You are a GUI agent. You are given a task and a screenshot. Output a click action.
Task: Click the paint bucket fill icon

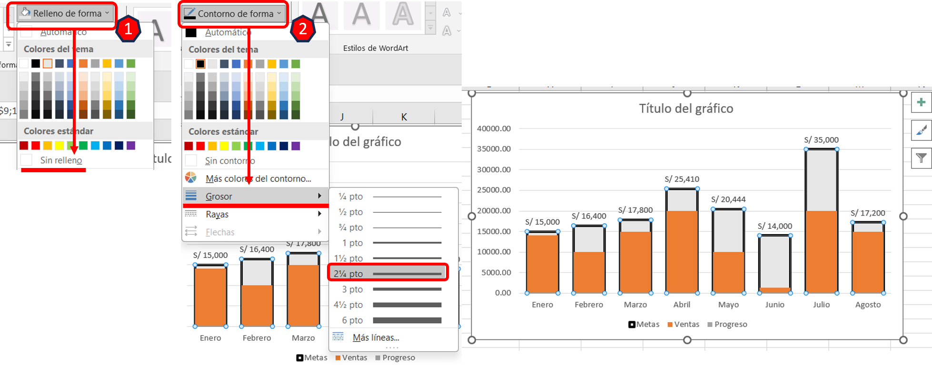point(25,13)
